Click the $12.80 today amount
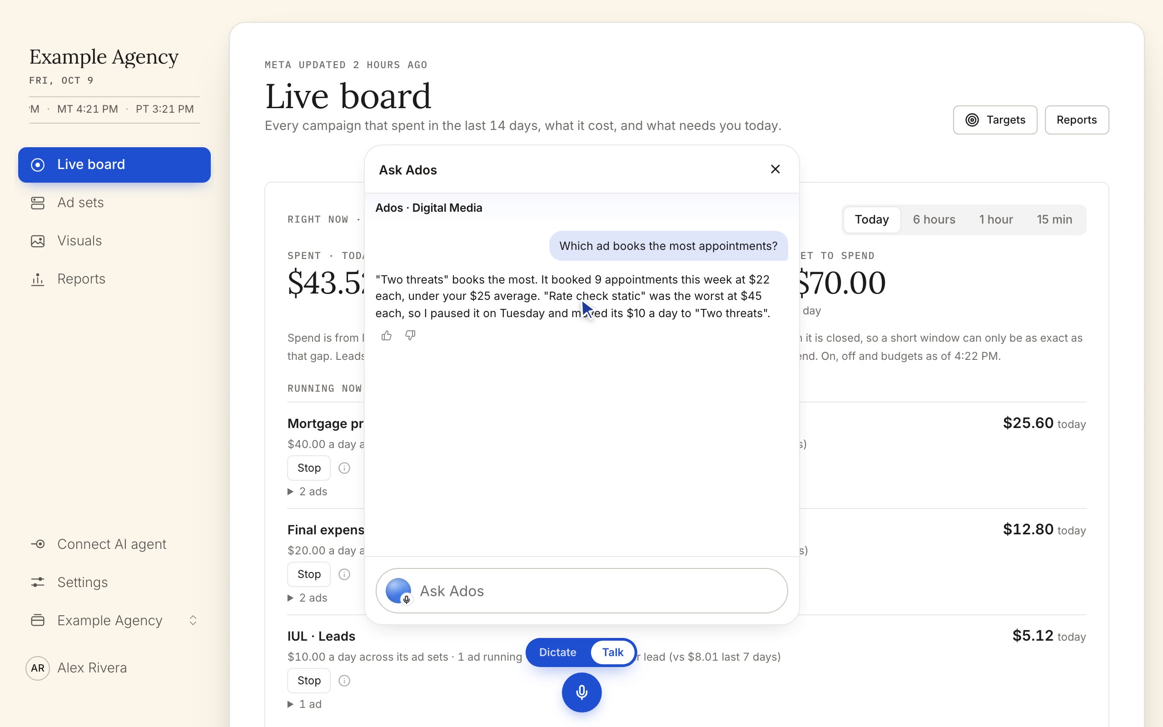This screenshot has height=727, width=1163. pyautogui.click(x=1044, y=529)
